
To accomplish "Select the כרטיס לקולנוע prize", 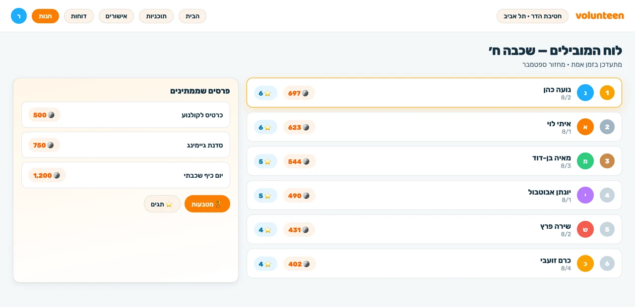I will click(126, 115).
